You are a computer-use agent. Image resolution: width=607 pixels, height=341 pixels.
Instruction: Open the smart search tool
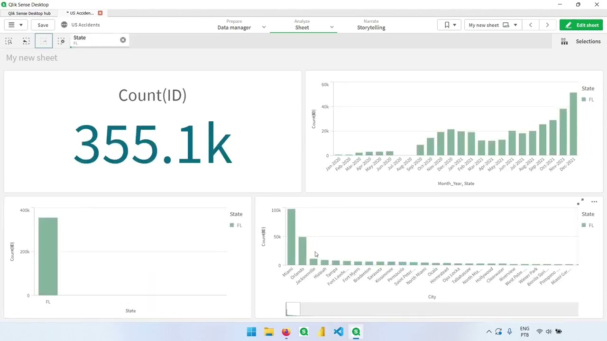9,41
